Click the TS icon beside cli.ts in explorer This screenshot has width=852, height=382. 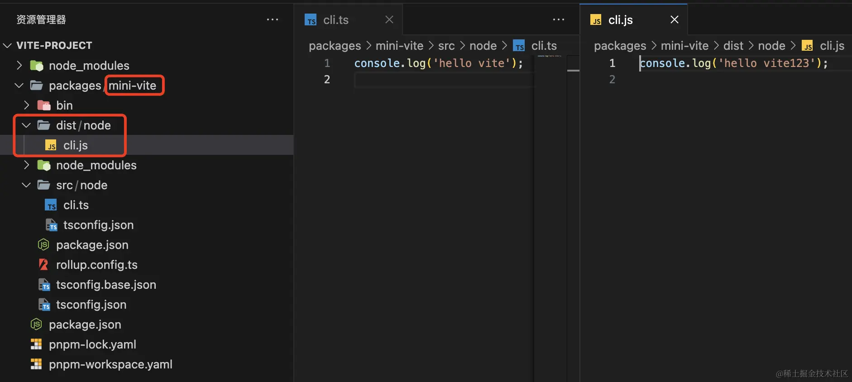(51, 205)
